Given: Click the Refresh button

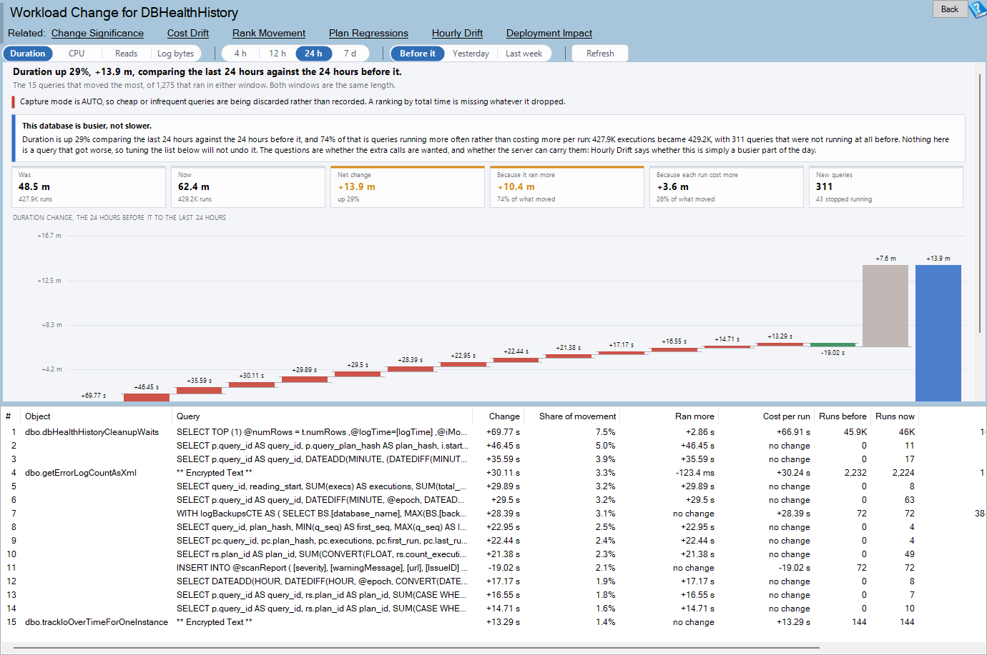Looking at the screenshot, I should [x=600, y=54].
